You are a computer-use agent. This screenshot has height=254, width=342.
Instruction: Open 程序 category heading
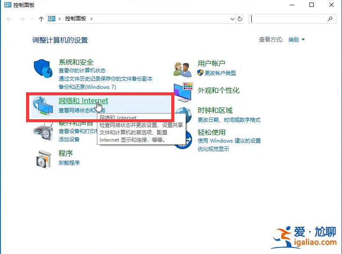coord(66,153)
